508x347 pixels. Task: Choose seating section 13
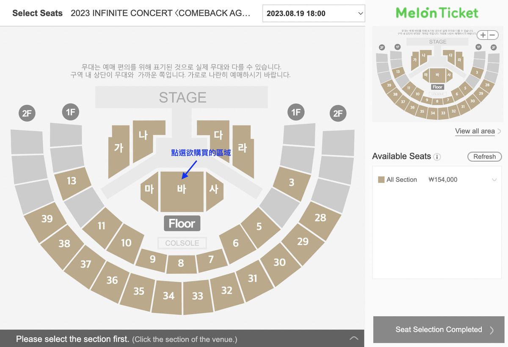[72, 181]
